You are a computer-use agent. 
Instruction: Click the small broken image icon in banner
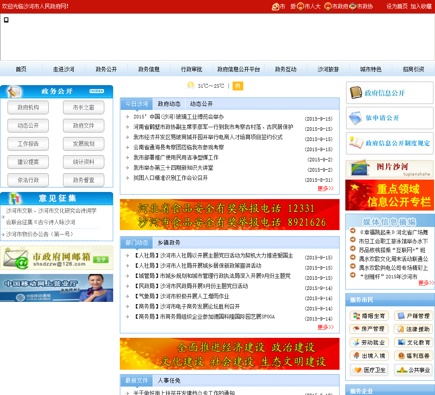point(6,20)
